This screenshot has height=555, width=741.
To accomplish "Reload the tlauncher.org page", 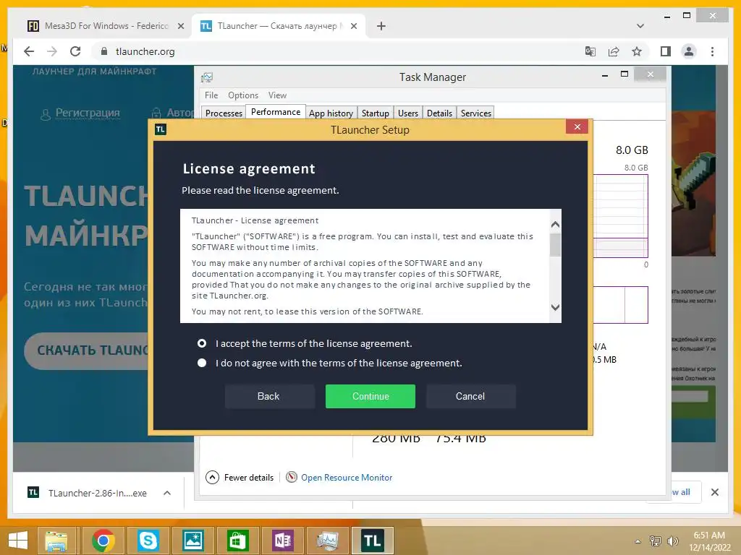I will tap(75, 51).
